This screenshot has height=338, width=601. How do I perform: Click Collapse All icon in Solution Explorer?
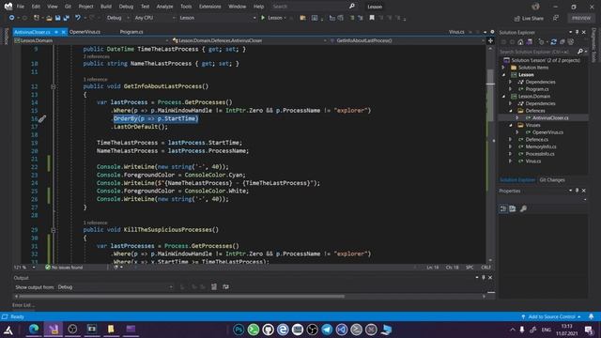point(562,41)
